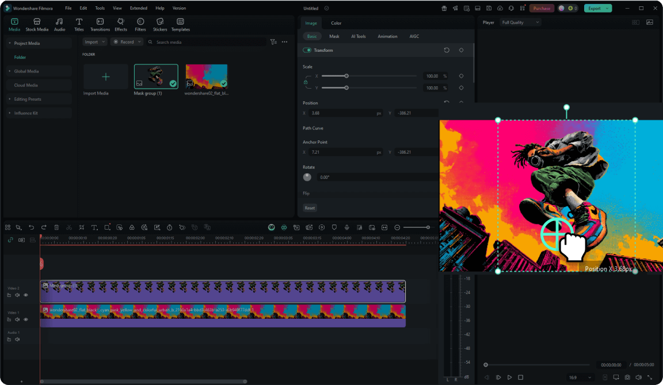Delete selected clip with trash icon
Screen dimensions: 663x385
(56, 227)
